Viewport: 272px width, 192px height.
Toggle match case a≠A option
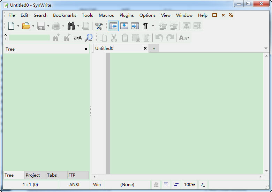coord(77,38)
